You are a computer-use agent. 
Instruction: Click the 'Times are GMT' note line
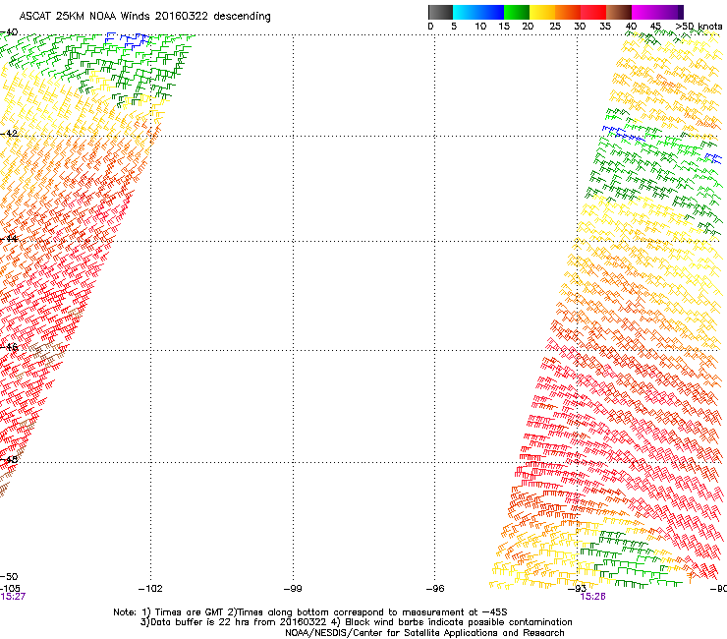coord(310,612)
